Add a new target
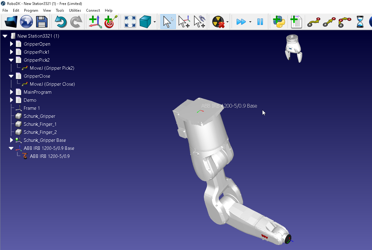Viewport: 372px width, 250px height. coord(111,22)
